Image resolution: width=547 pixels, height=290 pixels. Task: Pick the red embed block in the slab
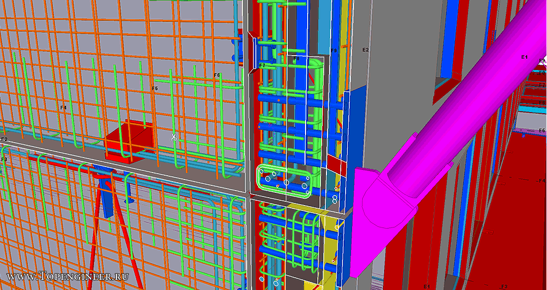coord(129,142)
